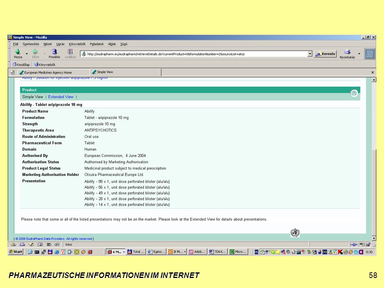Click the Előre forward arrow icon

pyautogui.click(x=35, y=52)
